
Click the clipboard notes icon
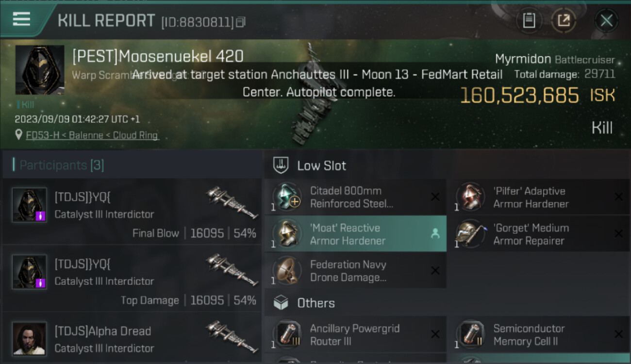[x=529, y=20]
